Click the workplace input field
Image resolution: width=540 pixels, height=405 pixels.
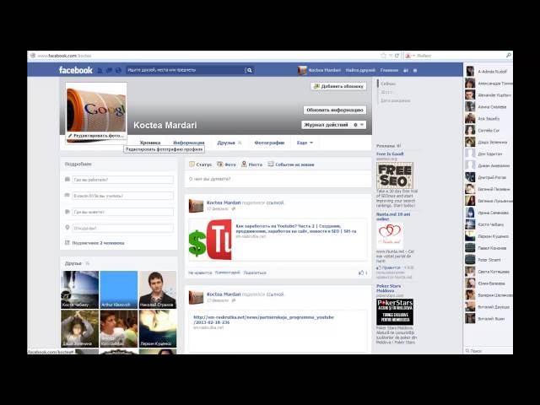pos(123,180)
